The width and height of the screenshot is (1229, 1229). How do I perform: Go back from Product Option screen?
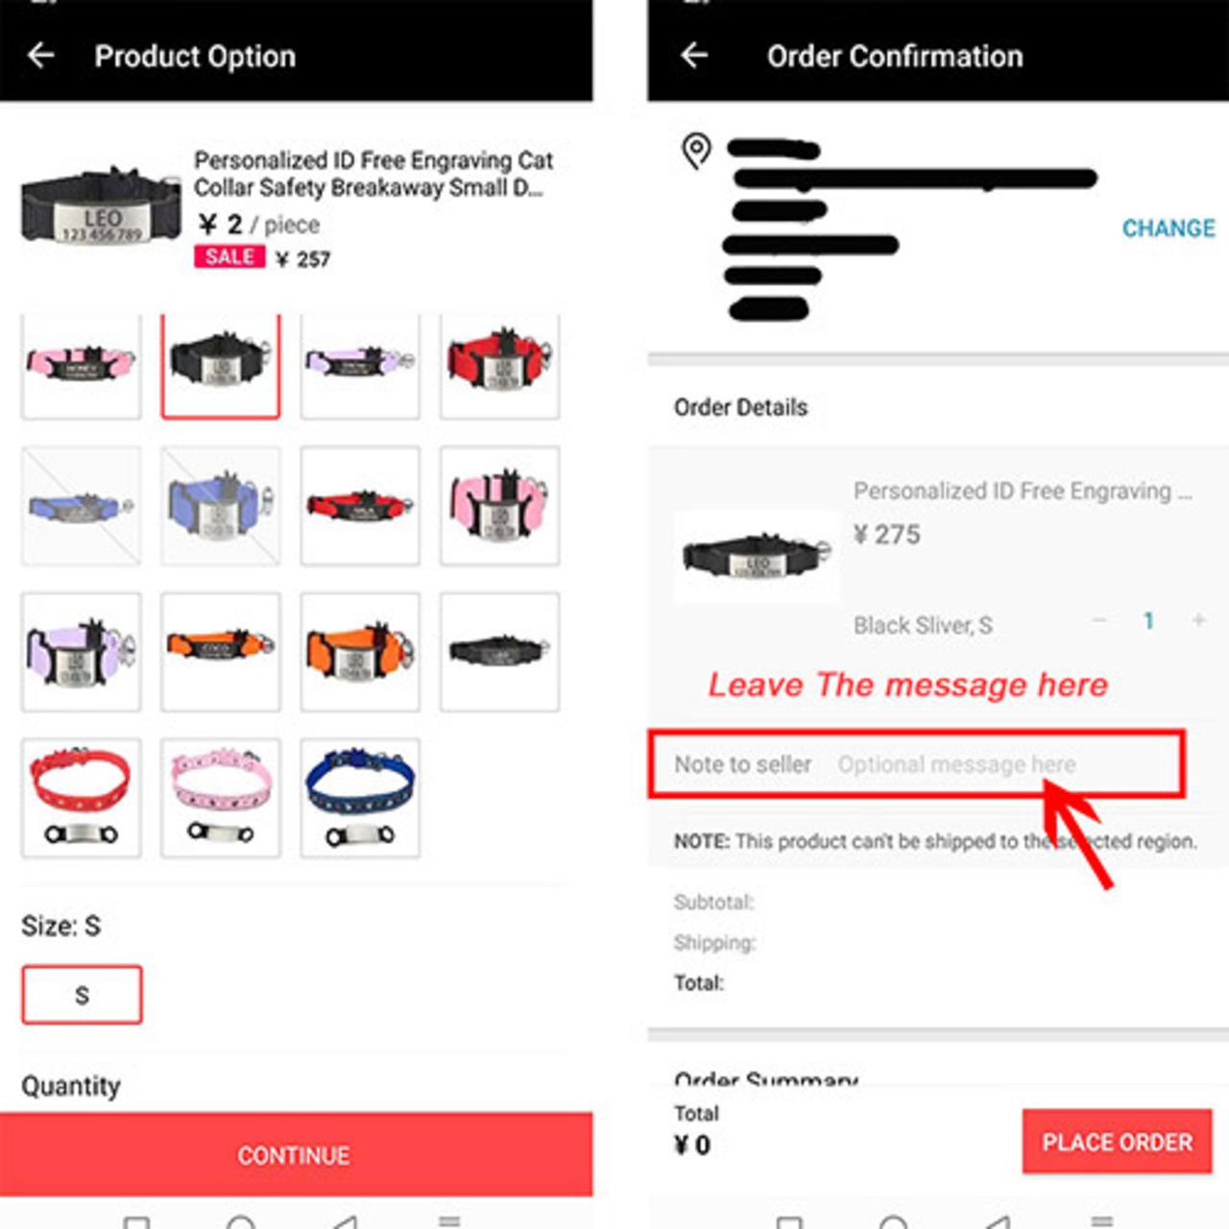tap(41, 56)
